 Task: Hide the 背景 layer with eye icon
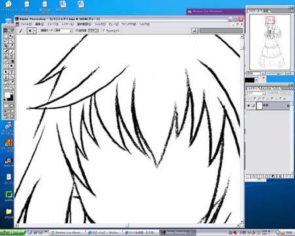tap(248, 106)
